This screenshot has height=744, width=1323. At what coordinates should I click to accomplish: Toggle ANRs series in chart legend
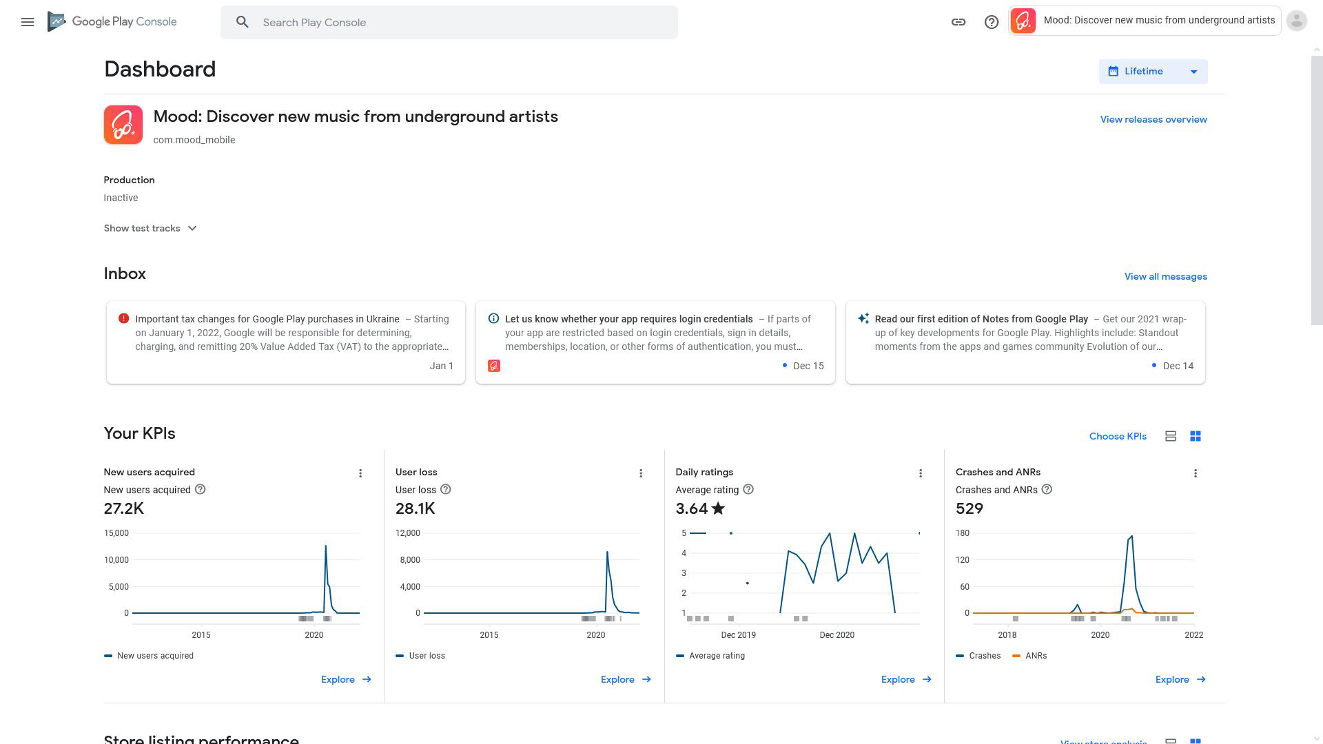point(1035,656)
